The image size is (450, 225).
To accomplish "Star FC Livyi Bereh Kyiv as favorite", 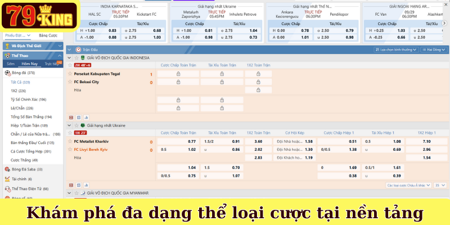I will (70, 150).
